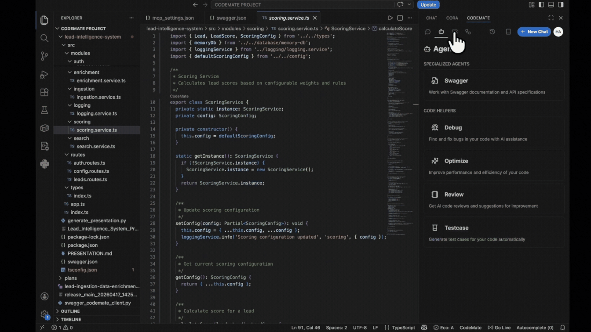Image resolution: width=591 pixels, height=332 pixels.
Task: Open the Testcase code helper
Action: [x=494, y=233]
